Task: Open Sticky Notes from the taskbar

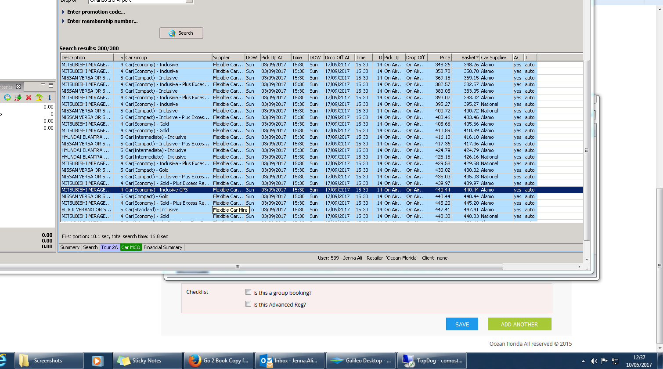Action: pyautogui.click(x=148, y=361)
